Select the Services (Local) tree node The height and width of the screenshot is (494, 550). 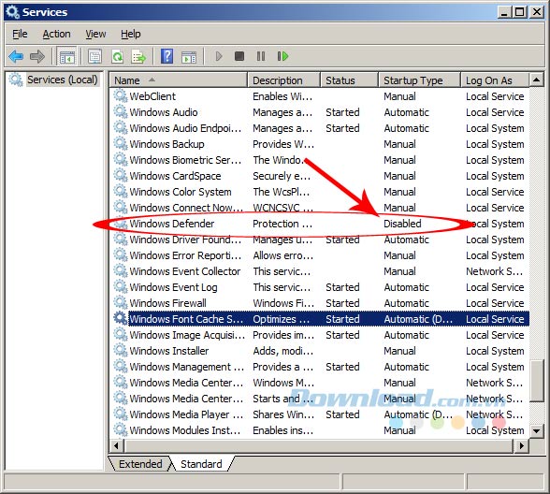[62, 80]
